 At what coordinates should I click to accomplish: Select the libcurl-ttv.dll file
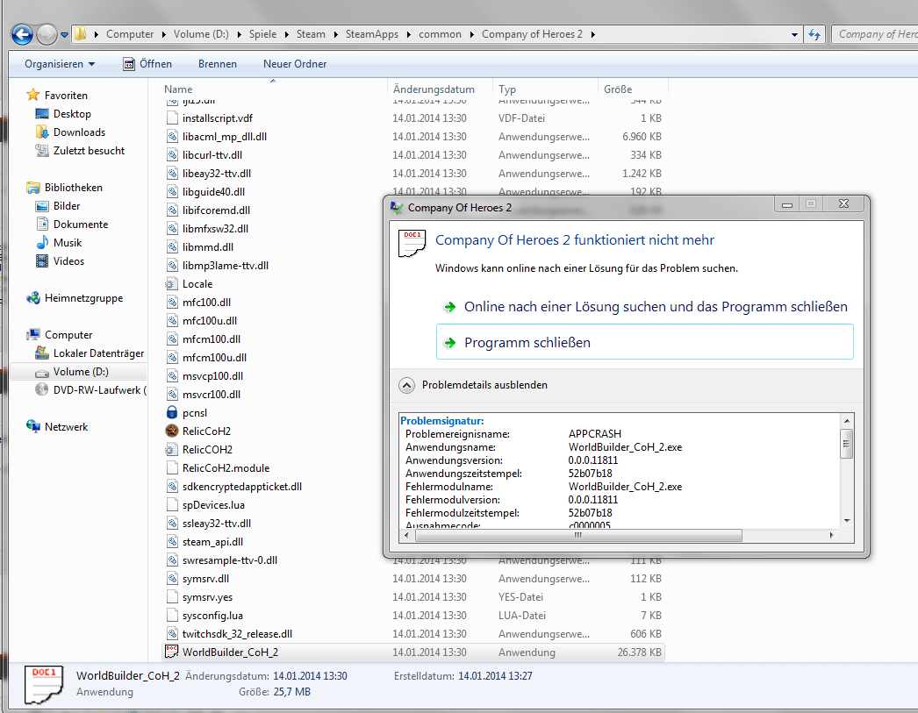tap(212, 155)
